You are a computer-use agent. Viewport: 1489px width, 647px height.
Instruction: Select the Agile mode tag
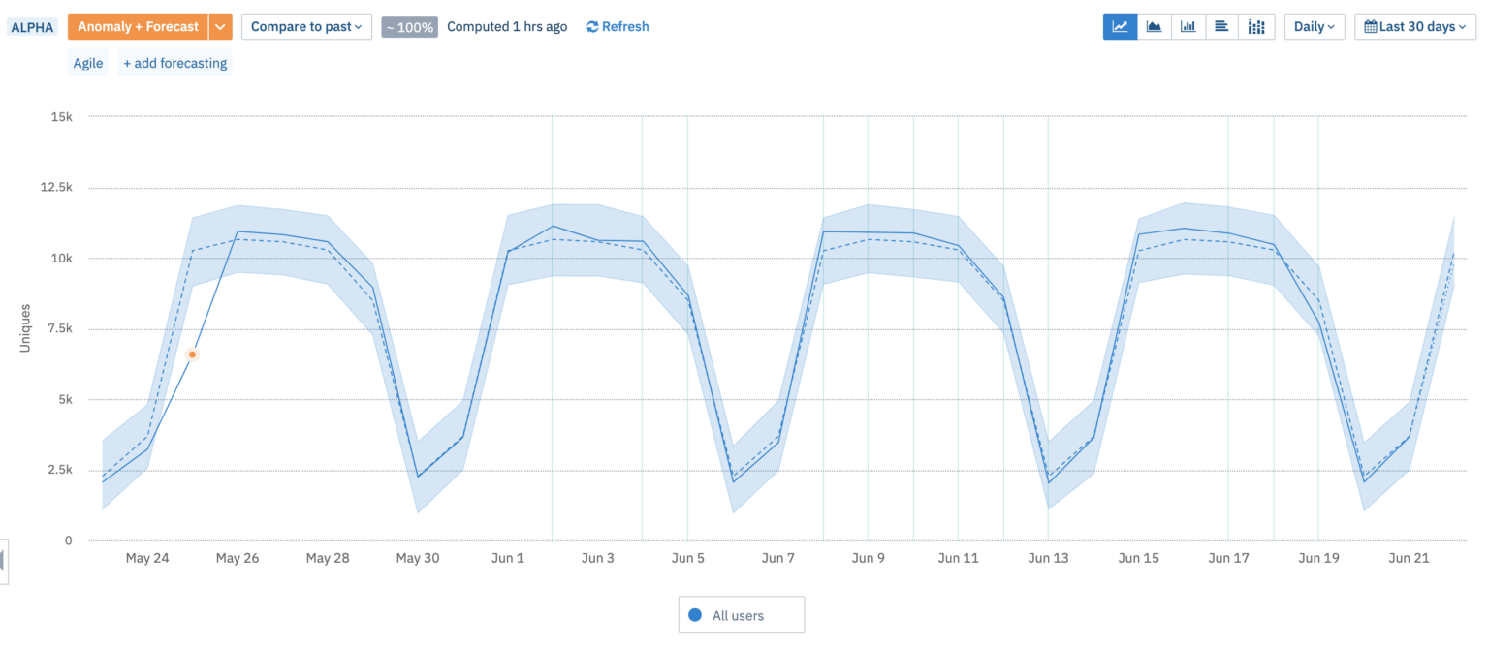88,63
